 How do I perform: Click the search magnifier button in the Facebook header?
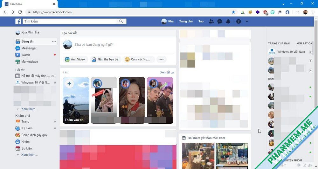[121, 21]
